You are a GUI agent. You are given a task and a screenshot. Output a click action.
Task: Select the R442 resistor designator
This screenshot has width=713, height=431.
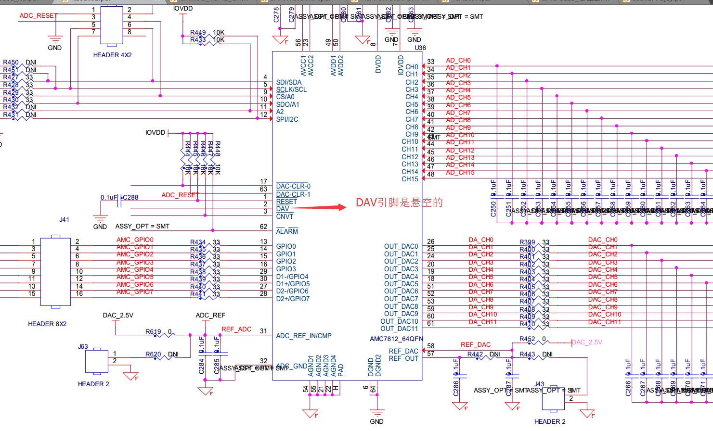pyautogui.click(x=475, y=355)
